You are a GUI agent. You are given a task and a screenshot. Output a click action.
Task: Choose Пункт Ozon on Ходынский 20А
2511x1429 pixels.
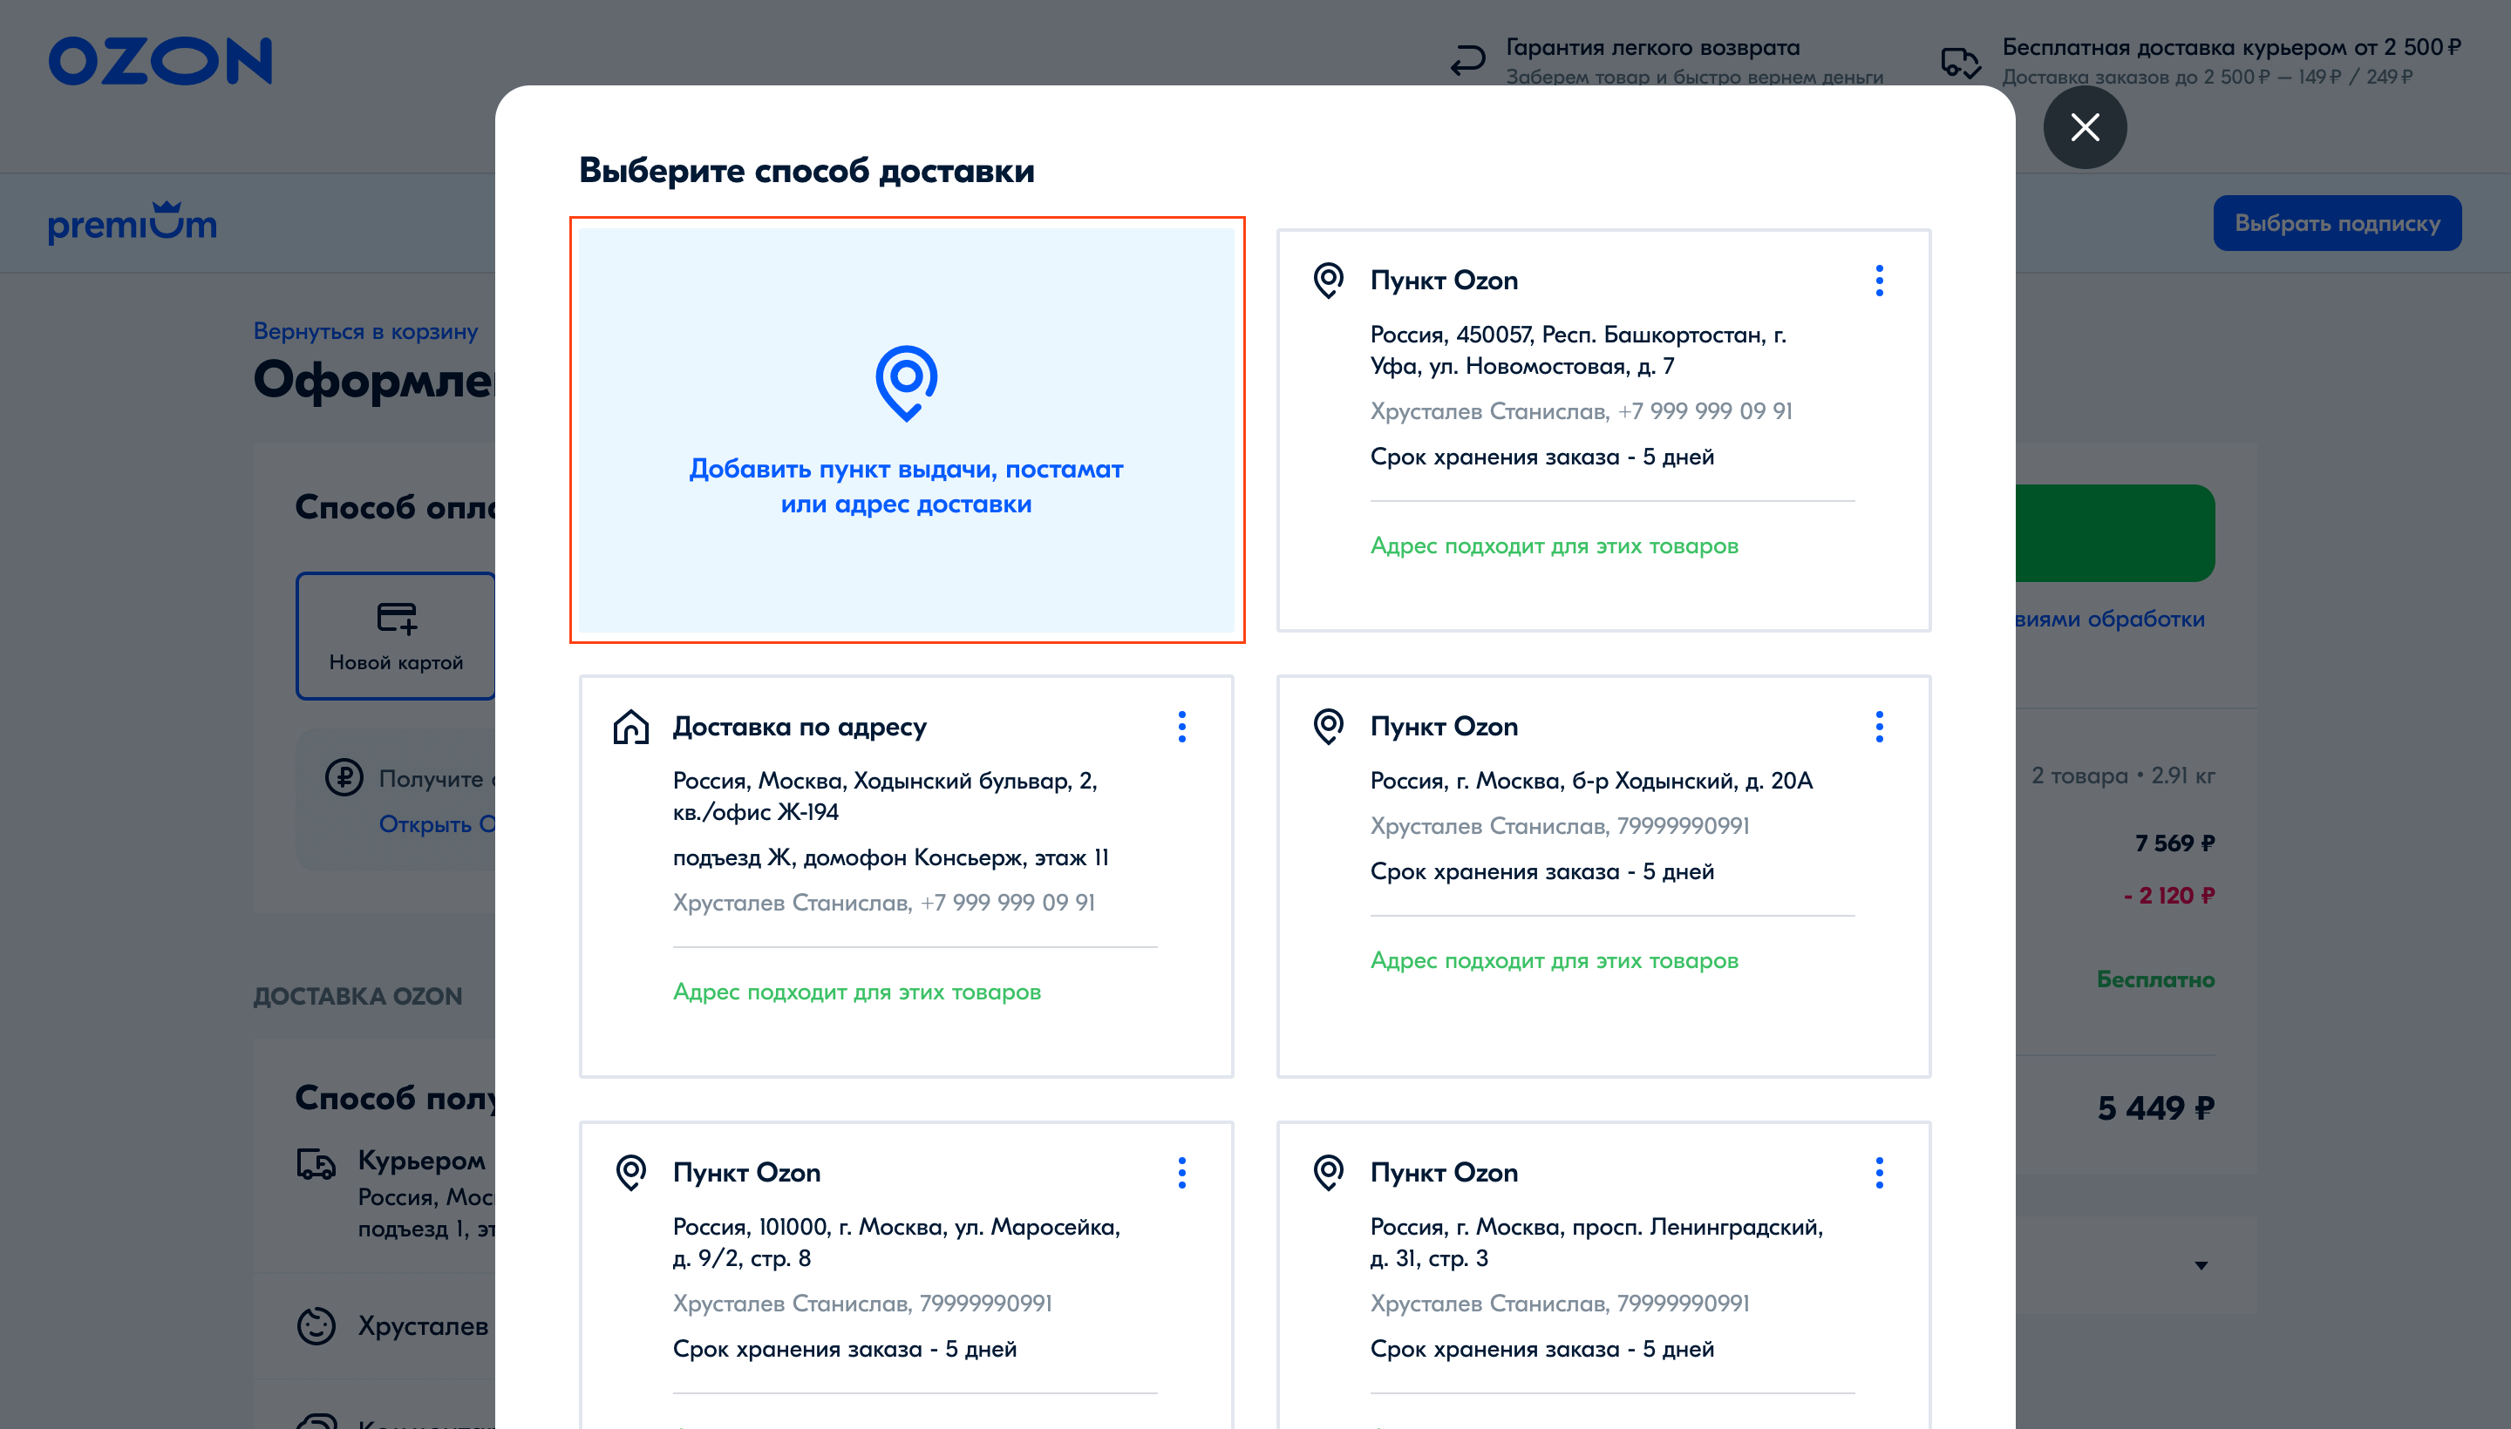pyautogui.click(x=1603, y=844)
